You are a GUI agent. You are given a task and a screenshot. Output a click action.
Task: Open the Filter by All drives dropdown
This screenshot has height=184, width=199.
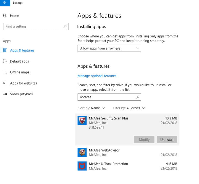pos(129,108)
